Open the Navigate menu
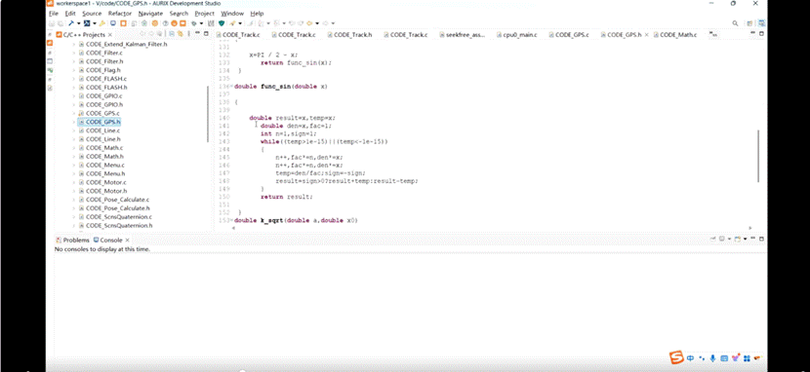This screenshot has width=810, height=372. click(150, 14)
